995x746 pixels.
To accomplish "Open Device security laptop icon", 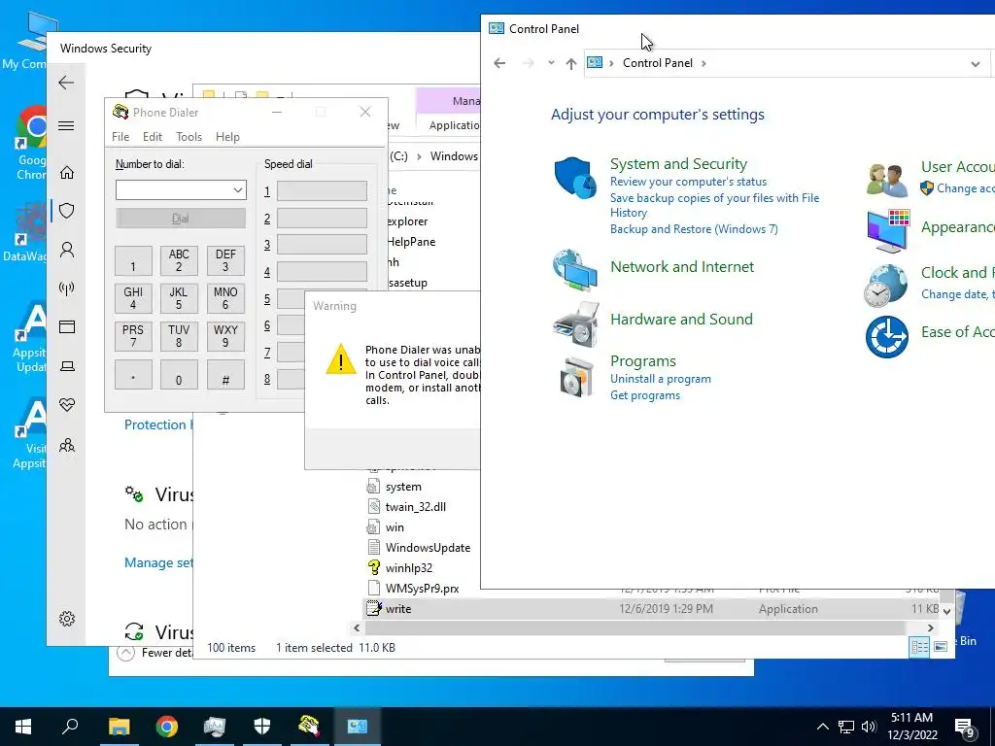I will click(67, 366).
